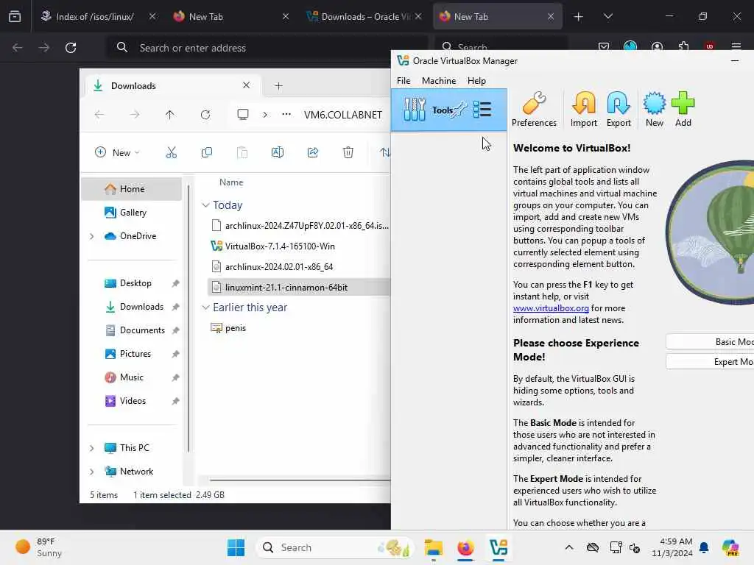Image resolution: width=754 pixels, height=565 pixels.
Task: Open new Firefox tab with plus
Action: [578, 16]
